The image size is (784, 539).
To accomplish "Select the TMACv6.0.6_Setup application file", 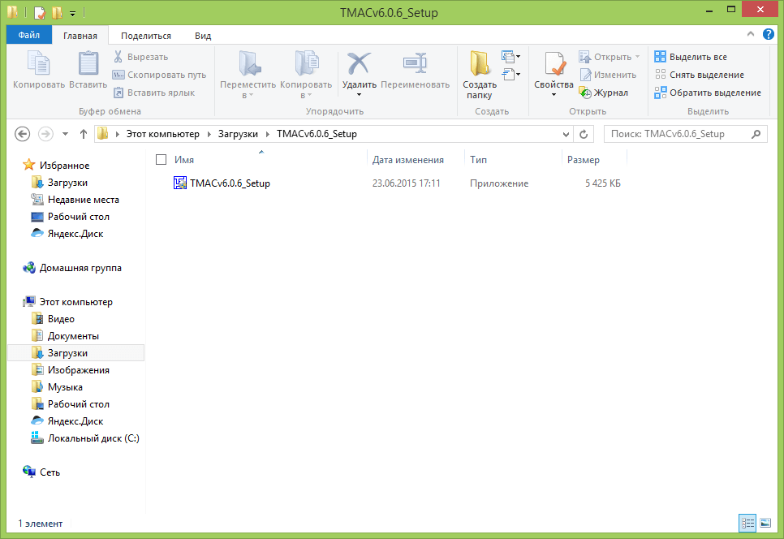I will pos(222,183).
